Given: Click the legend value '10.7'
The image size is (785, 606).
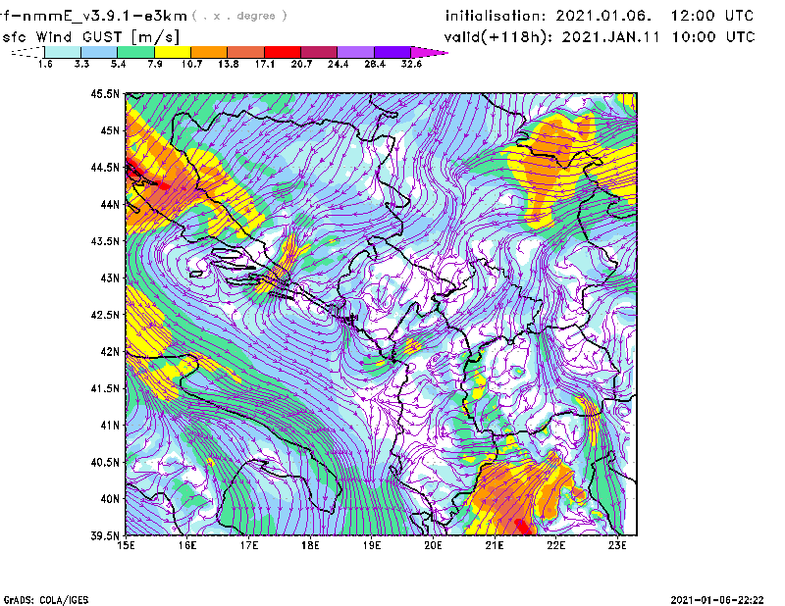Looking at the screenshot, I should [x=191, y=64].
